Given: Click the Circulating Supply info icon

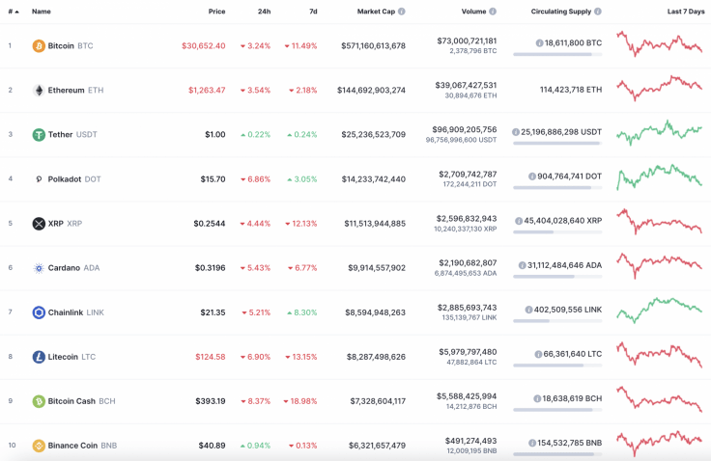Looking at the screenshot, I should tap(598, 12).
